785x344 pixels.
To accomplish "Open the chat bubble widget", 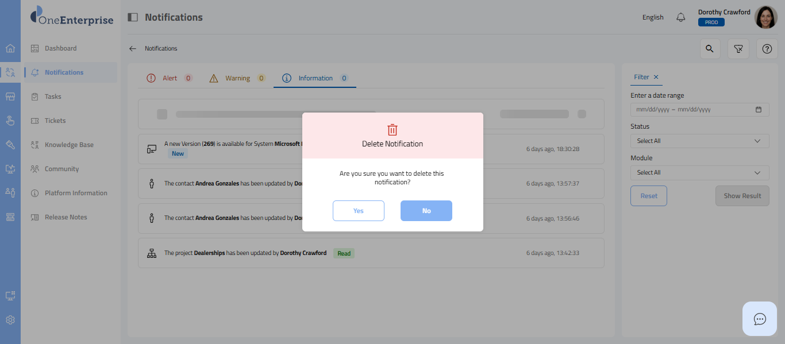I will (x=760, y=319).
